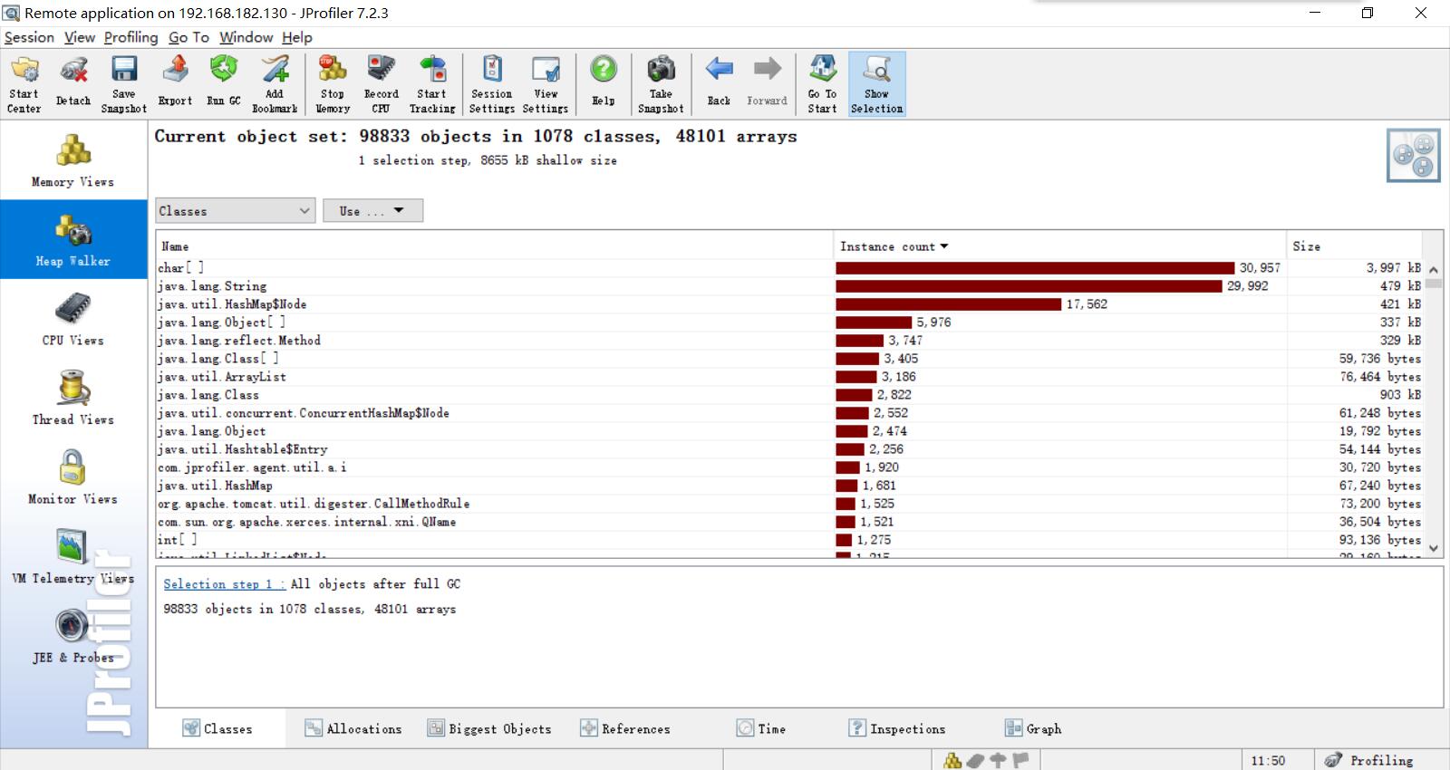Open the Session menu

[x=29, y=37]
